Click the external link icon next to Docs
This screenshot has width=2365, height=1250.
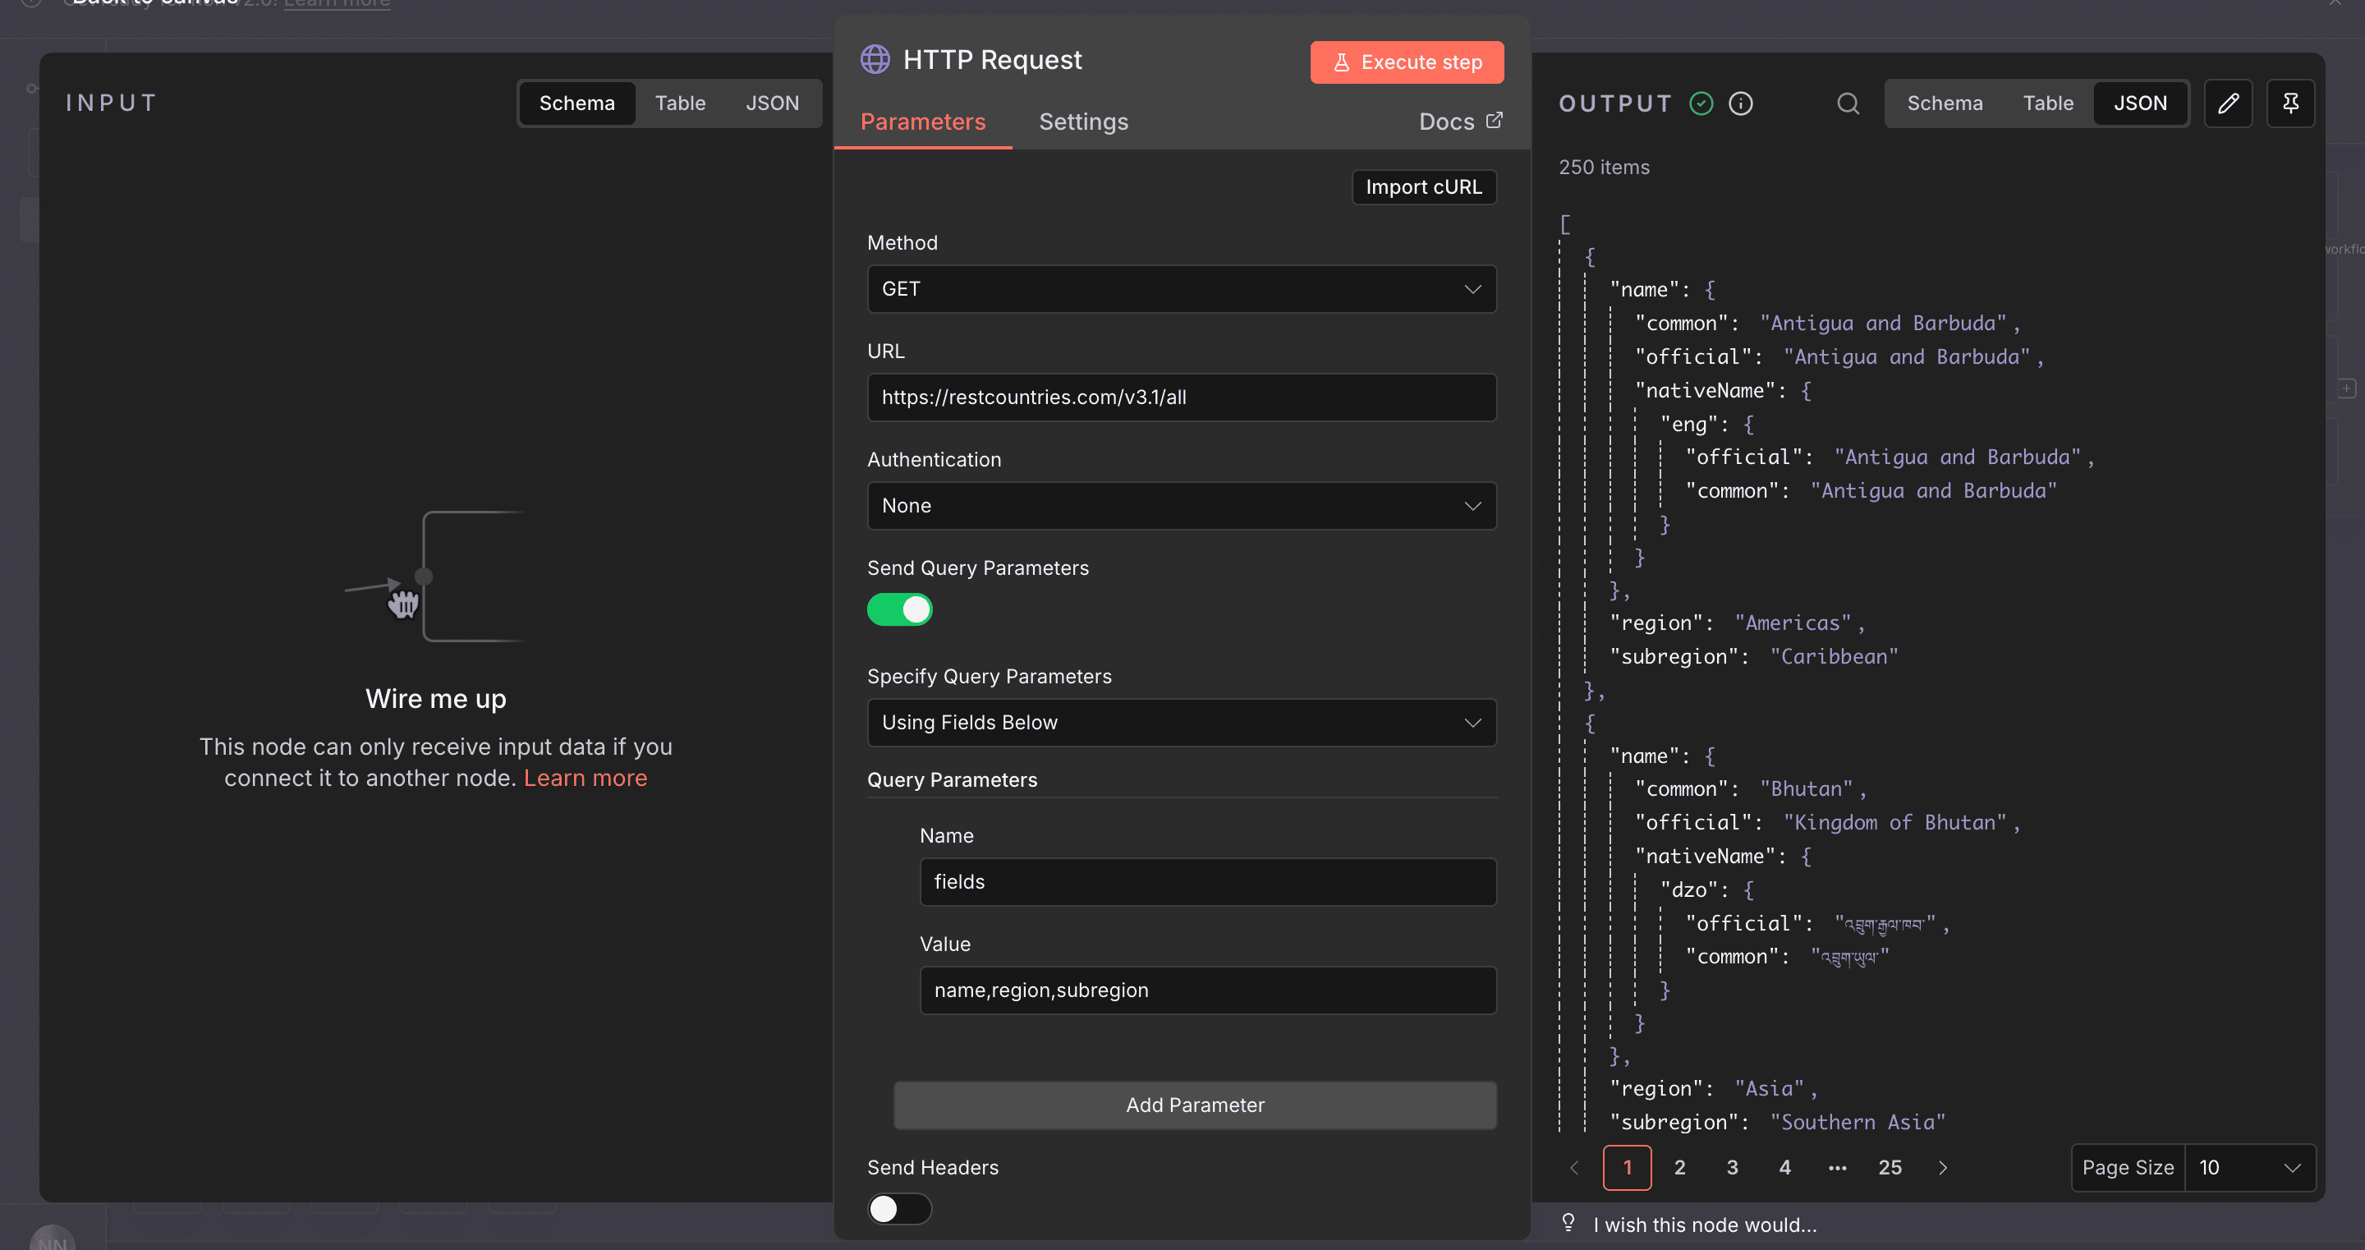pyautogui.click(x=1494, y=120)
